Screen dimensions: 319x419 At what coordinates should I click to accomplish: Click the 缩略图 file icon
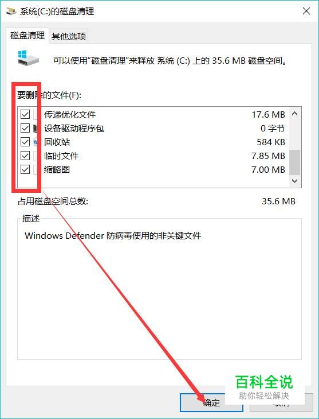37,169
